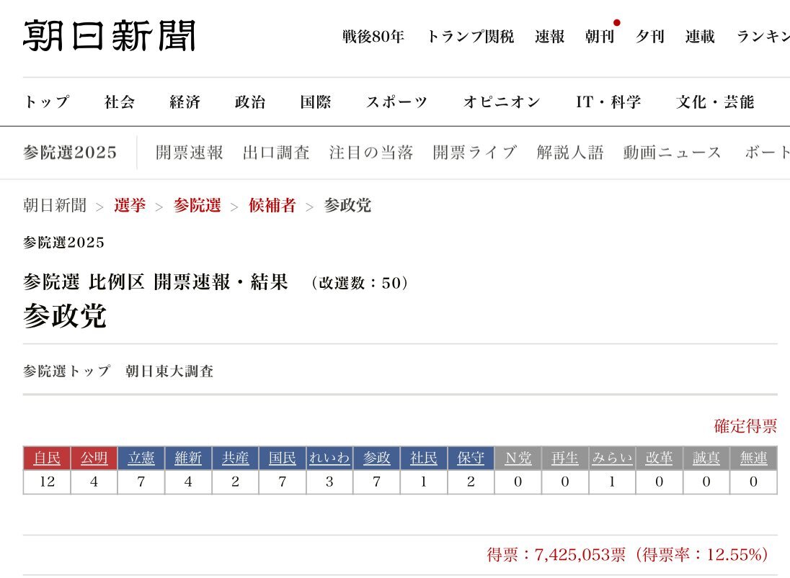Click 朝日新聞 in the breadcrumb
The width and height of the screenshot is (790, 578).
pos(55,205)
